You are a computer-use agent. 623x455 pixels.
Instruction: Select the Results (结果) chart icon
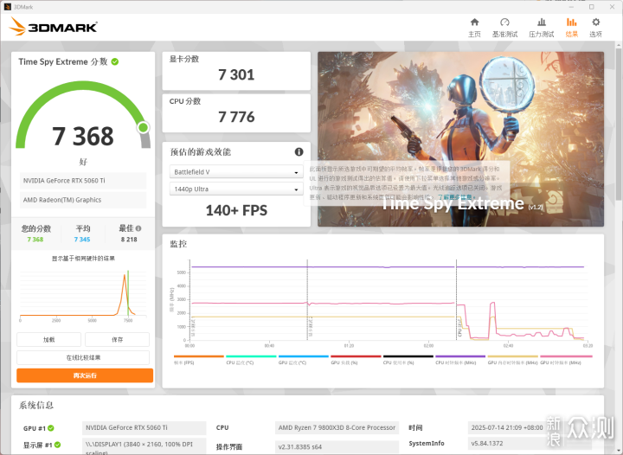coord(571,22)
